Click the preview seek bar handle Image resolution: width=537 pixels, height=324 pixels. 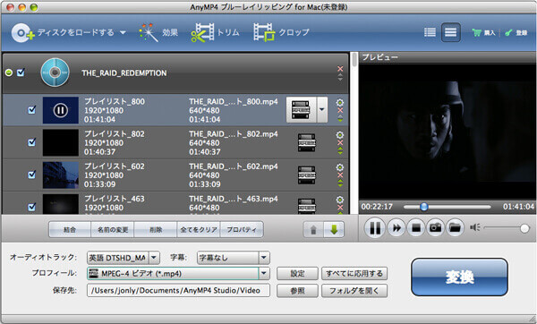point(424,207)
